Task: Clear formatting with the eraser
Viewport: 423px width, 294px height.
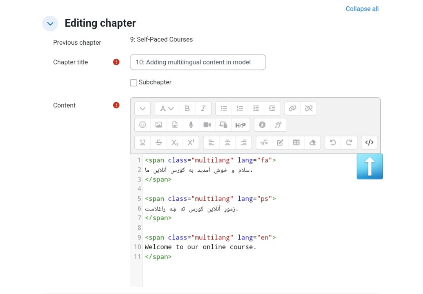Action: click(x=313, y=143)
